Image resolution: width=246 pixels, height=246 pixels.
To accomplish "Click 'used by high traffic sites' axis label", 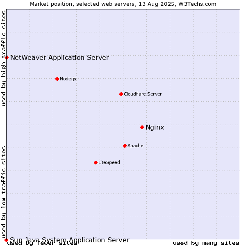I will point(4,58).
